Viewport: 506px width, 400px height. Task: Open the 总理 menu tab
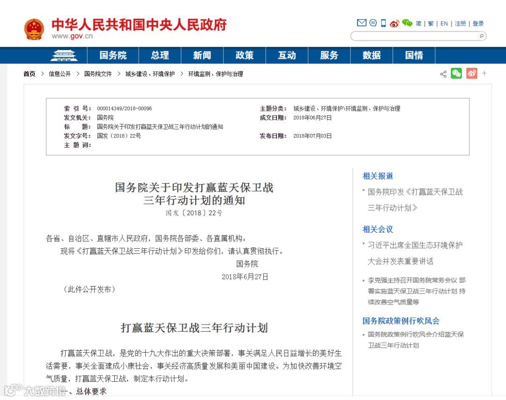click(x=160, y=55)
